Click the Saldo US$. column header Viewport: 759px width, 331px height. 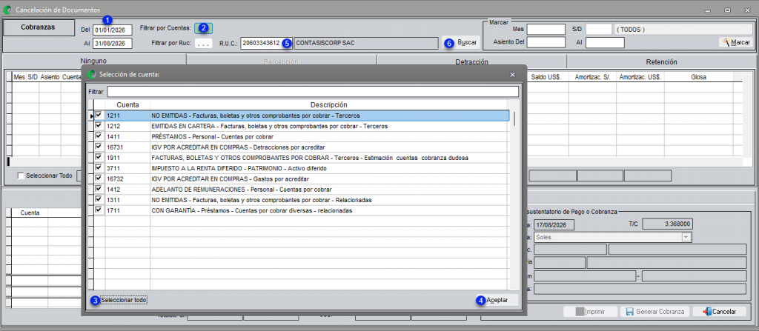pos(546,77)
